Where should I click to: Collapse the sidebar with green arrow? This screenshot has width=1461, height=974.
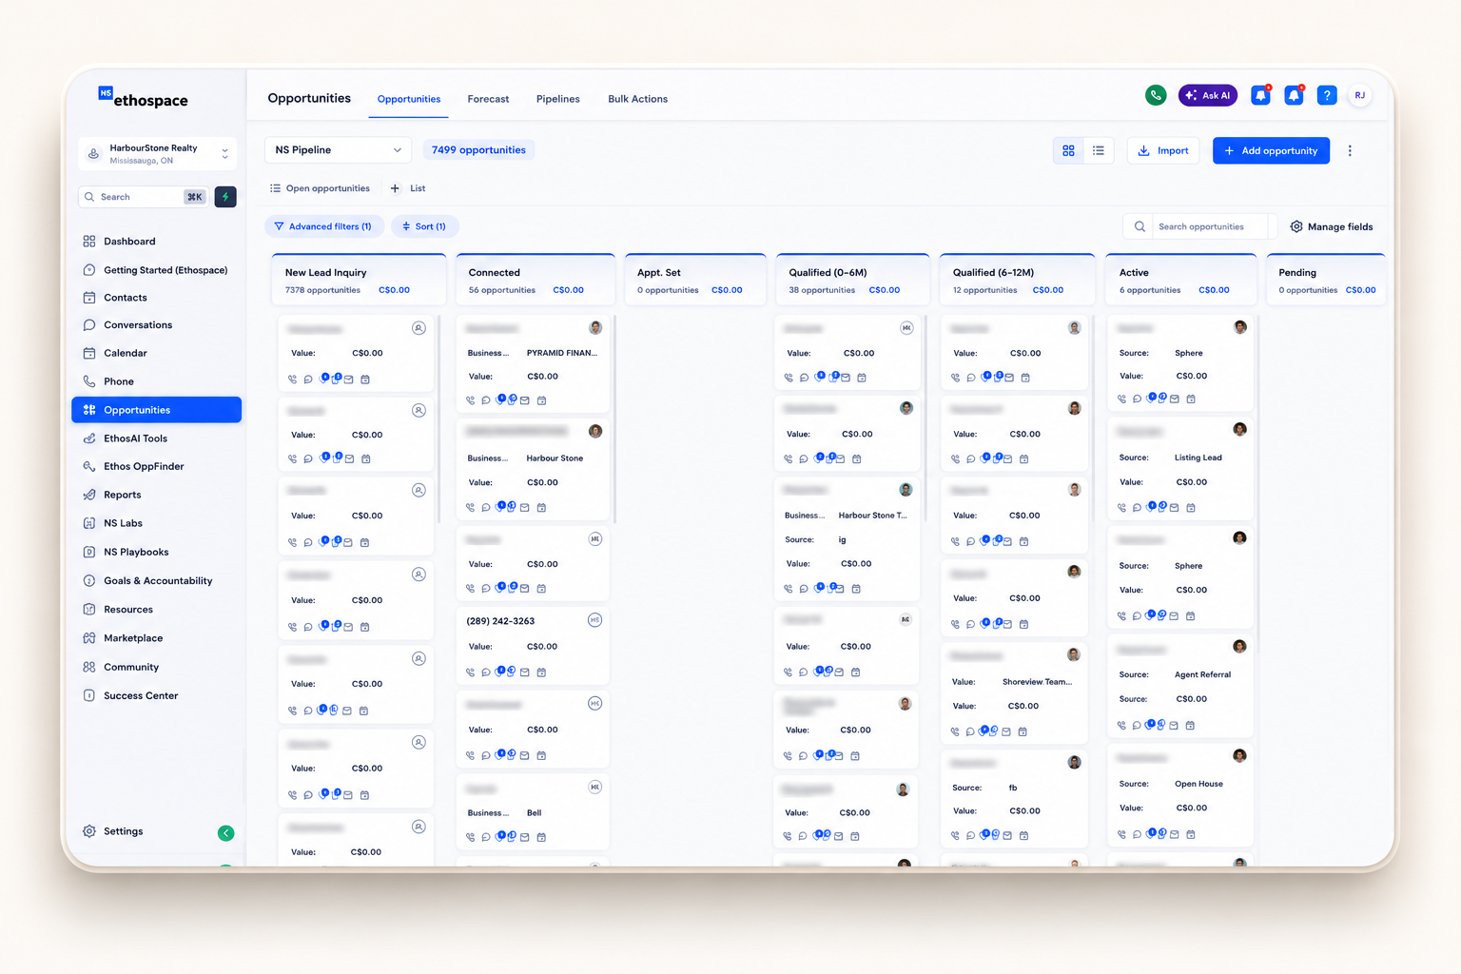(x=225, y=833)
